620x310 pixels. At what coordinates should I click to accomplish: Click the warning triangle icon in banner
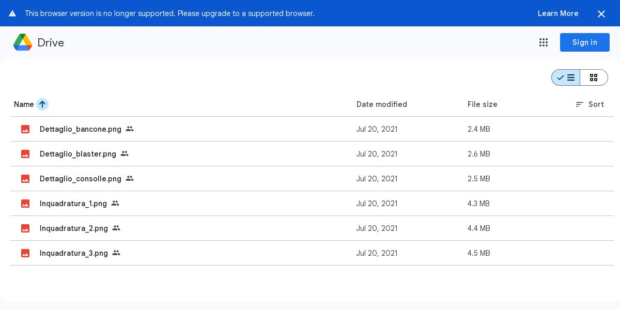12,13
